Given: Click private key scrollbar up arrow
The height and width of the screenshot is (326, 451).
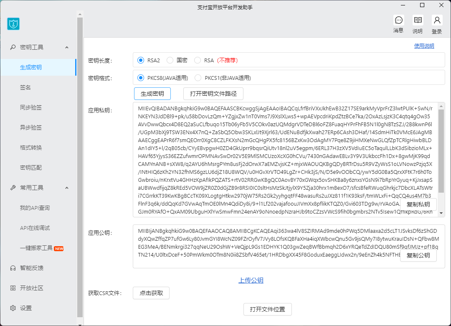Looking at the screenshot, I should [x=441, y=106].
